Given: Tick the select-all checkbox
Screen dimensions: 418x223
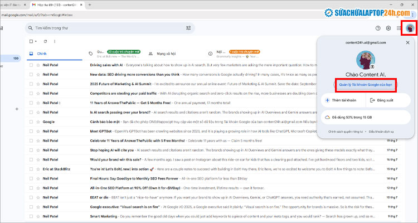Looking at the screenshot, I should click(x=31, y=41).
